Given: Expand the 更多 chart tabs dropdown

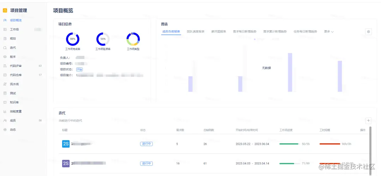Looking at the screenshot, I should (x=329, y=32).
